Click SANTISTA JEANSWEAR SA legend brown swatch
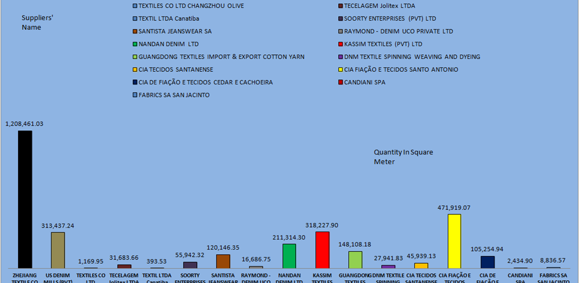This screenshot has height=283, width=579. coord(135,32)
